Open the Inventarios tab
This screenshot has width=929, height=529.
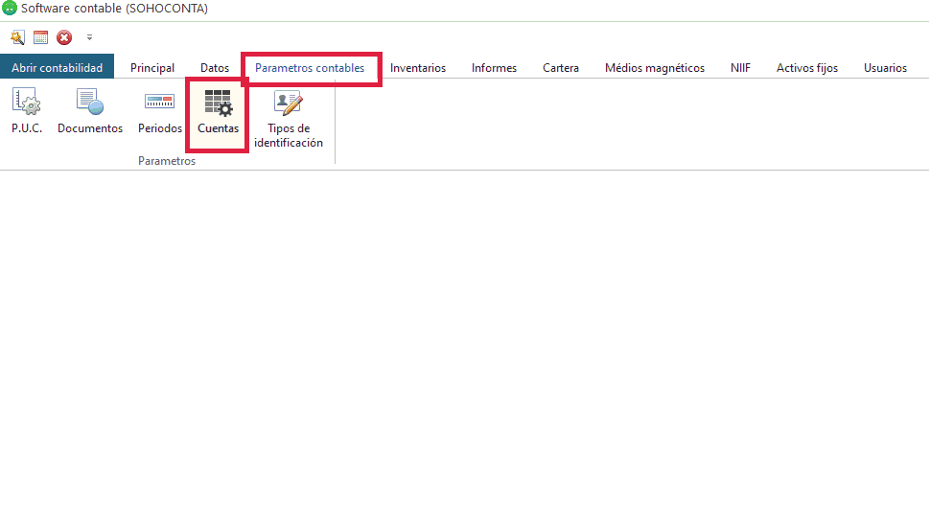(x=418, y=68)
